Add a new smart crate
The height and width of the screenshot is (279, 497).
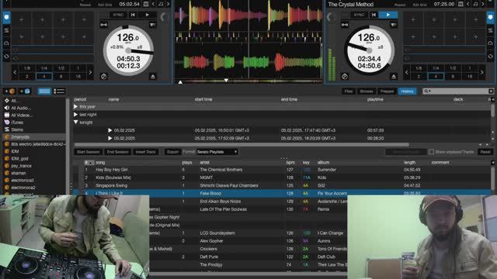(x=24, y=91)
